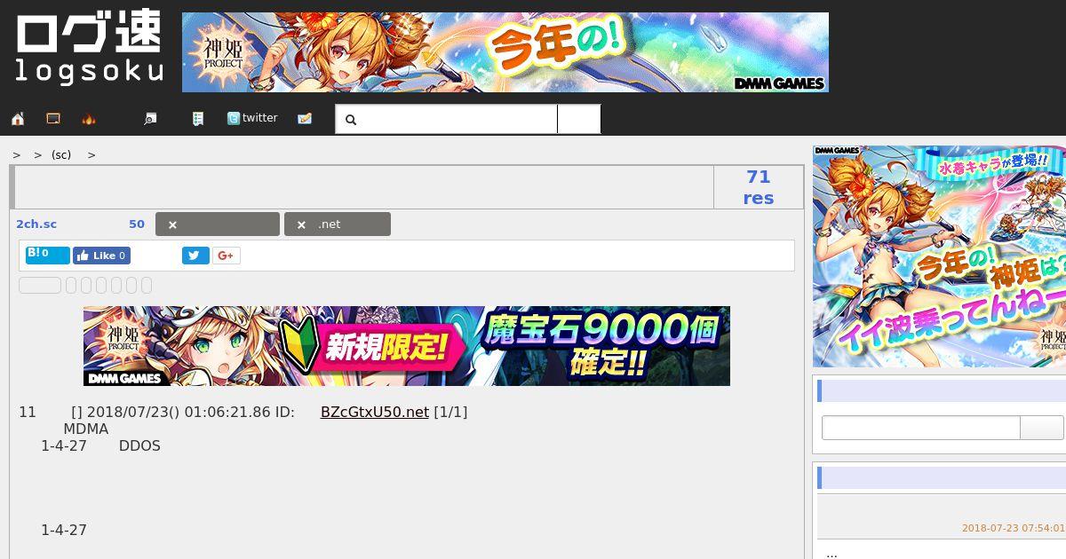This screenshot has height=559, width=1066.
Task: Click the search submit button beside searchbox
Action: (578, 119)
